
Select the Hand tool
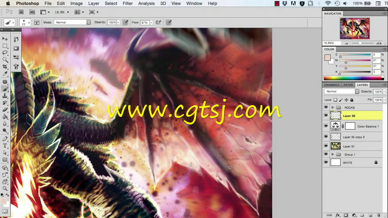[5, 182]
